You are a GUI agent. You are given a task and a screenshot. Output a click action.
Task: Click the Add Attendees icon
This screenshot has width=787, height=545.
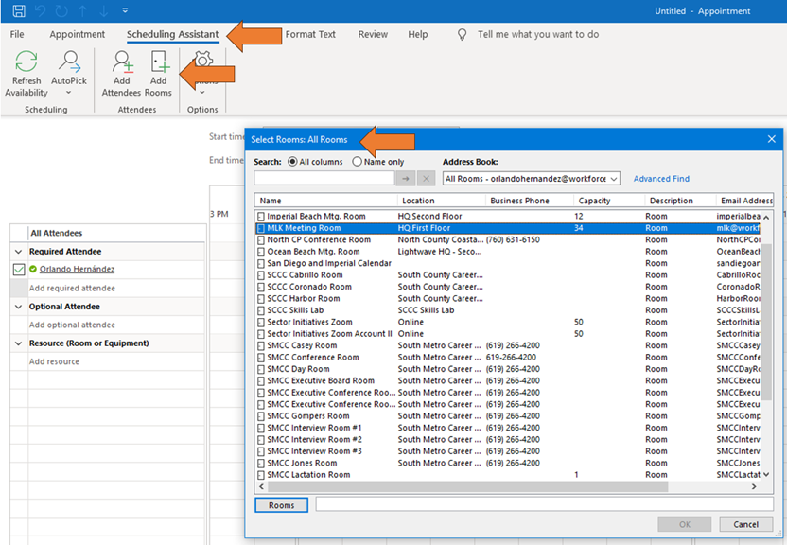121,64
